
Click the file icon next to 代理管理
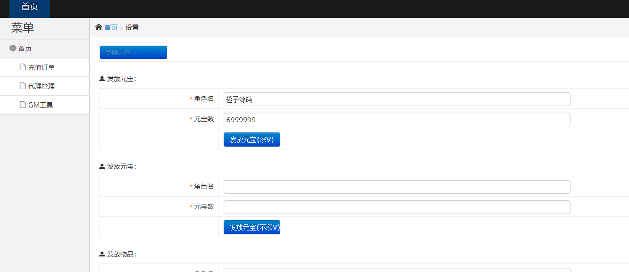[23, 86]
